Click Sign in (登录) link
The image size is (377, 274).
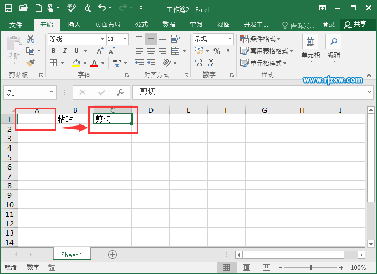click(329, 25)
